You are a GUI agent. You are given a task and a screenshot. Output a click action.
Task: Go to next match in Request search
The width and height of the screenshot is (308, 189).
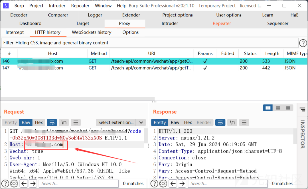[33, 184]
